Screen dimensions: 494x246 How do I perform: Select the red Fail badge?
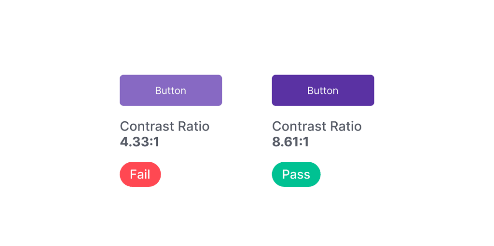[140, 174]
